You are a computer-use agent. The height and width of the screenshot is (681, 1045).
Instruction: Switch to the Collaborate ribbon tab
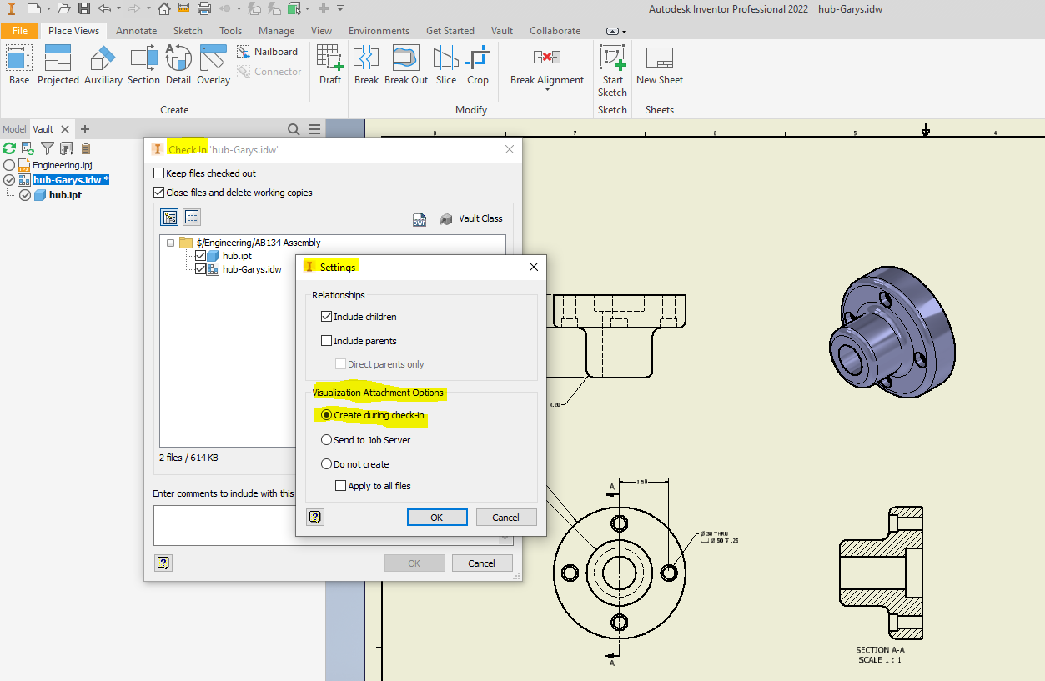point(555,31)
